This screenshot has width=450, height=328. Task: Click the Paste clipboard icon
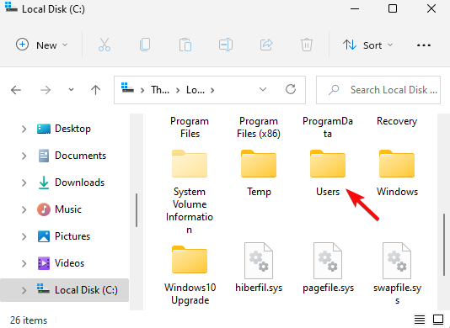coord(185,45)
